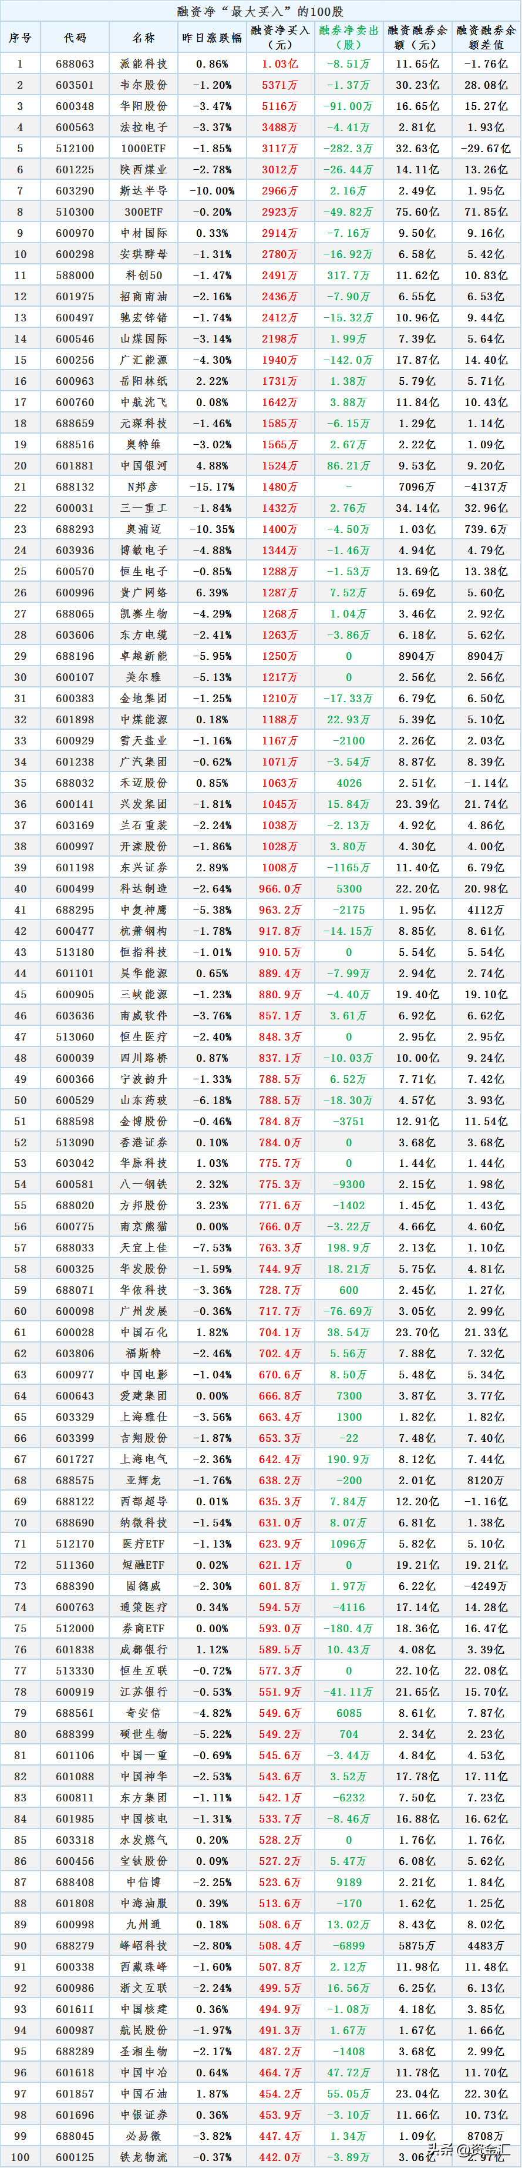The height and width of the screenshot is (2168, 522).
Task: Select the 斯达半导 row name
Action: 143,191
